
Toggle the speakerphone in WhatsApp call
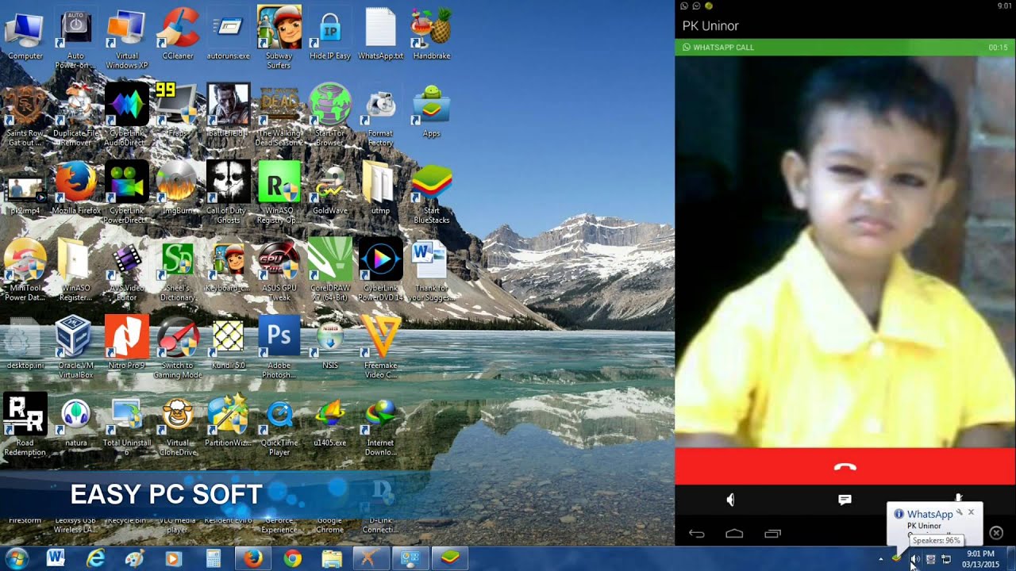pyautogui.click(x=731, y=500)
